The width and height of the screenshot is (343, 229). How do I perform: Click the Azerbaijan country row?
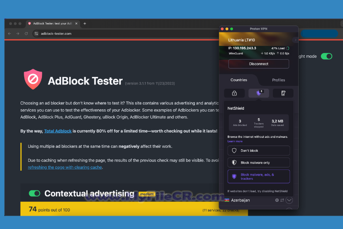pyautogui.click(x=259, y=200)
